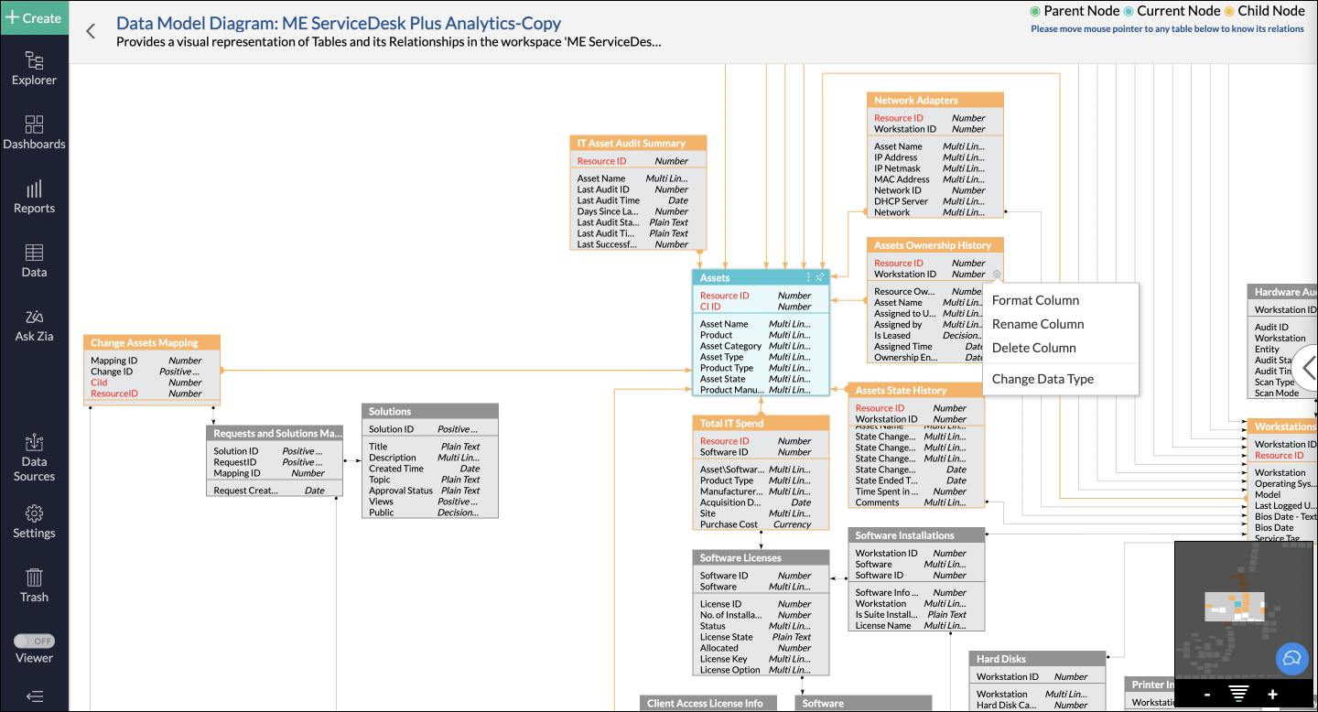Go to Dashboards in the sidebar
The height and width of the screenshot is (712, 1318).
point(34,133)
